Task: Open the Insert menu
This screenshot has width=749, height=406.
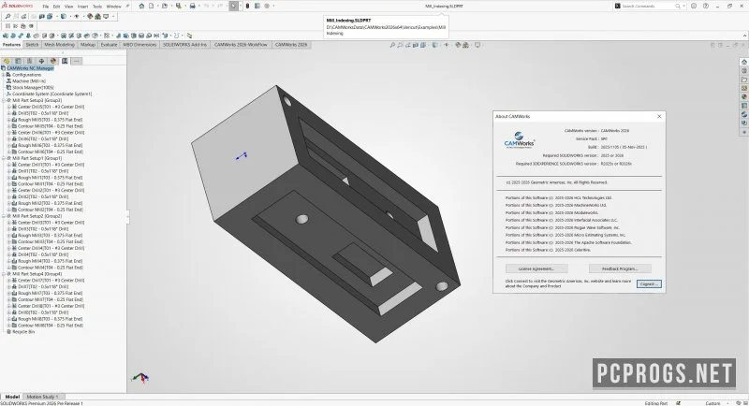Action: point(82,7)
